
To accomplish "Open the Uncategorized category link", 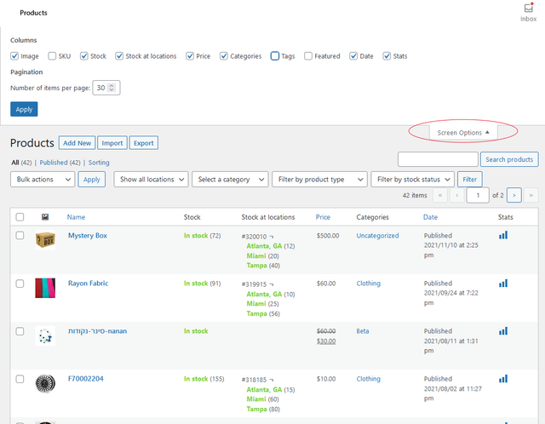I will click(x=377, y=236).
